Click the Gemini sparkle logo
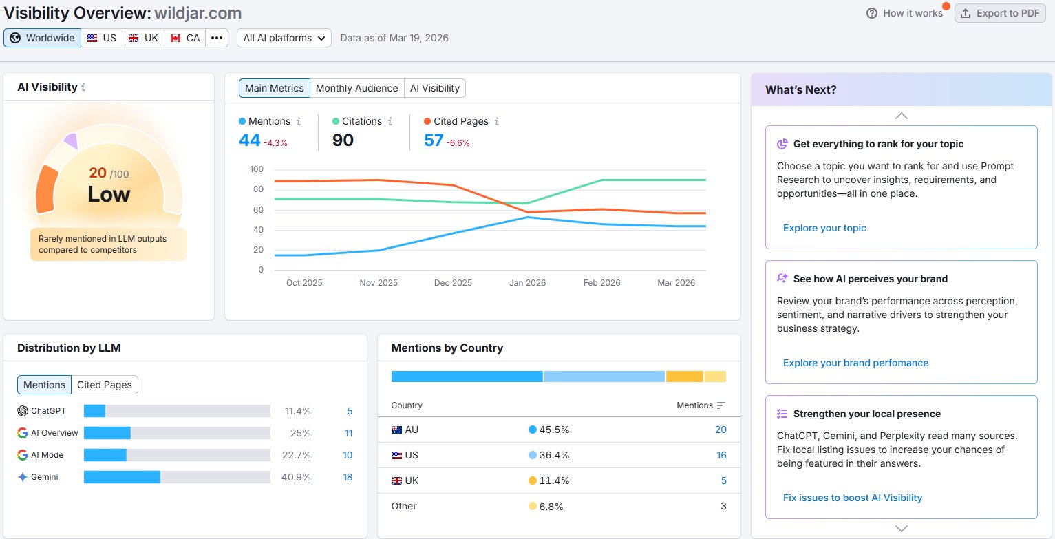The height and width of the screenshot is (539, 1055). point(23,477)
